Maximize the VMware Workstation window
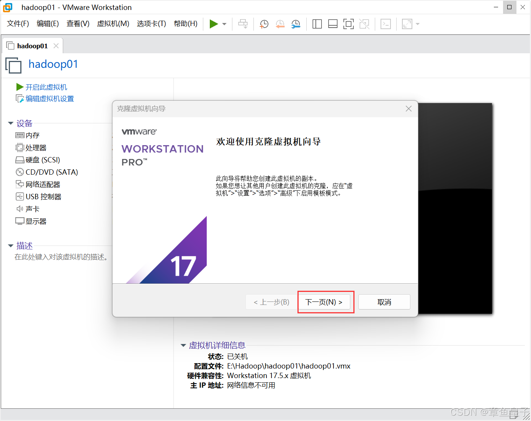The image size is (531, 421). click(509, 7)
